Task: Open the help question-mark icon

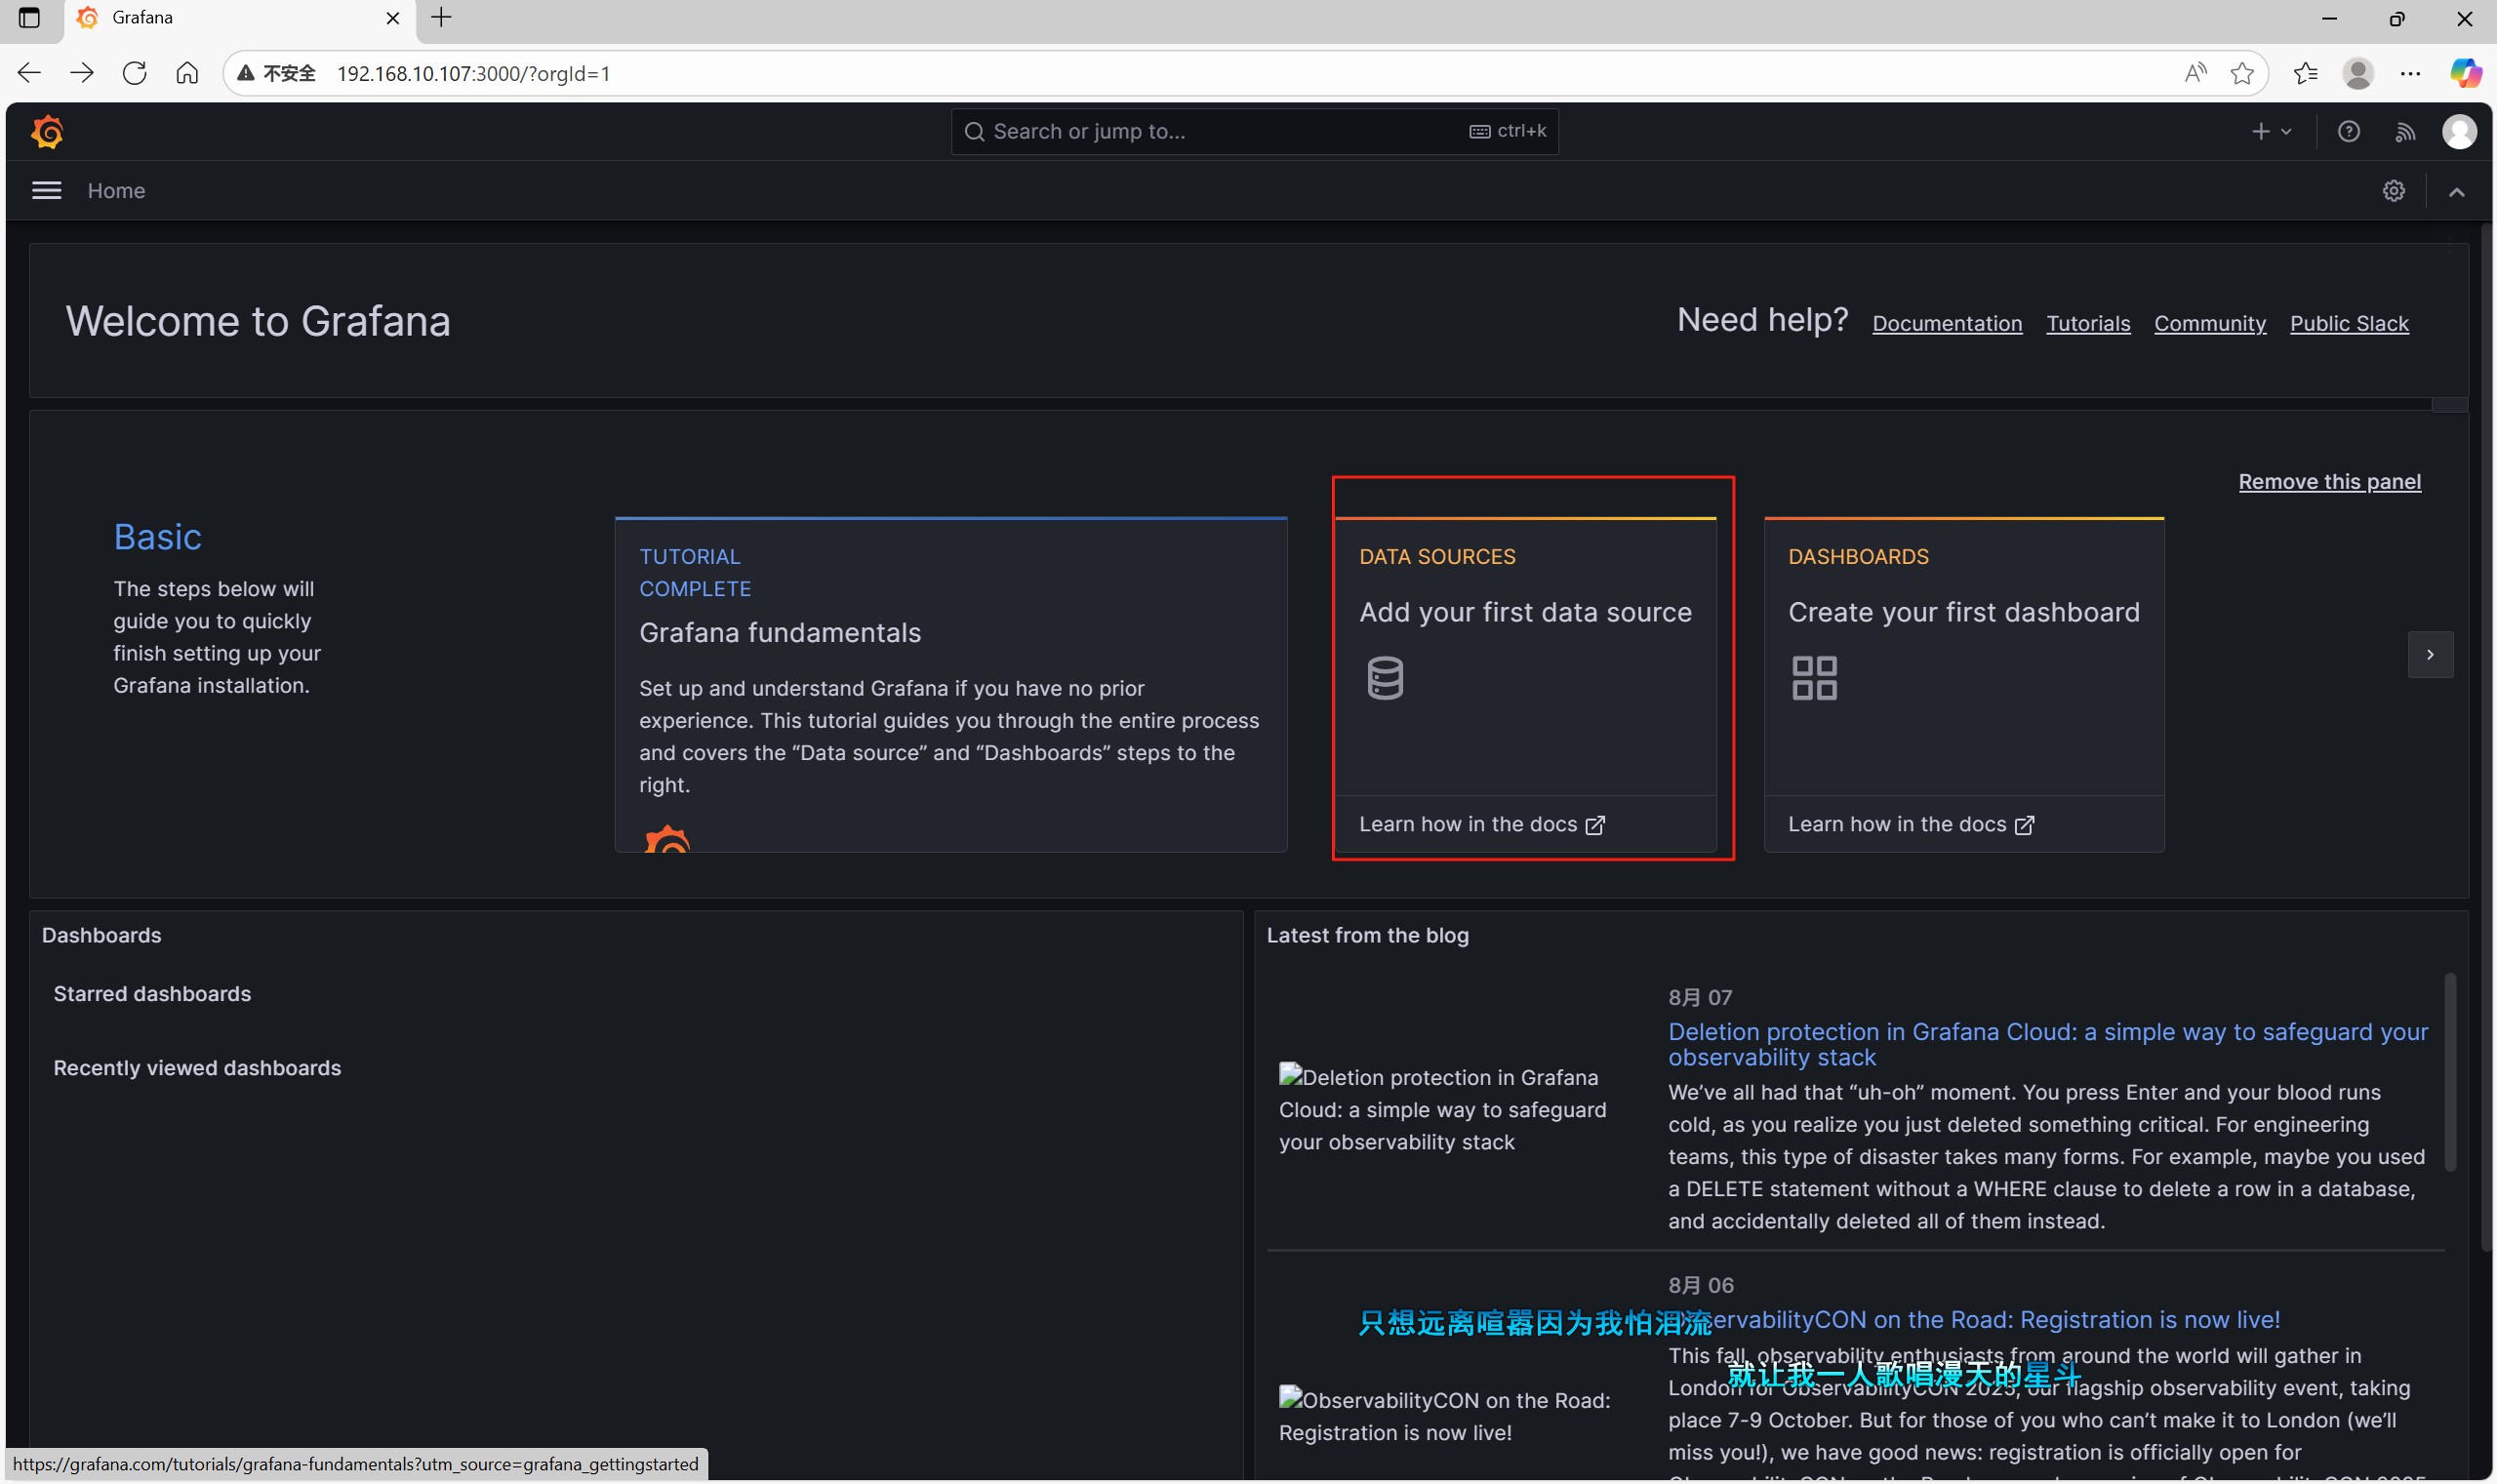Action: coord(2348,131)
